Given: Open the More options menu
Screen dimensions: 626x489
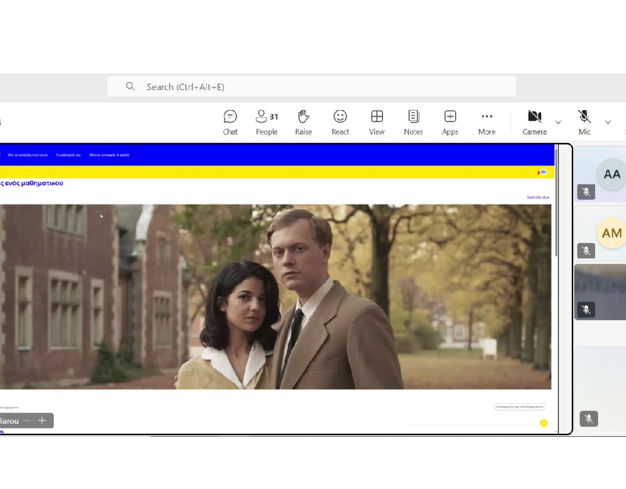Looking at the screenshot, I should (x=487, y=123).
